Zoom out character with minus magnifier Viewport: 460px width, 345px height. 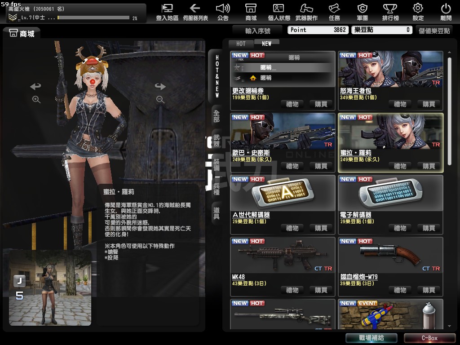click(160, 100)
